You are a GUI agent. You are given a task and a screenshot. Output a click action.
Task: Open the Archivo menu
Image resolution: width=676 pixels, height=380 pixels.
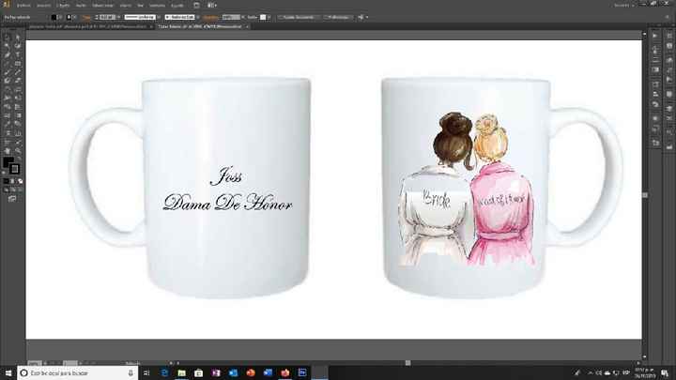tap(23, 6)
